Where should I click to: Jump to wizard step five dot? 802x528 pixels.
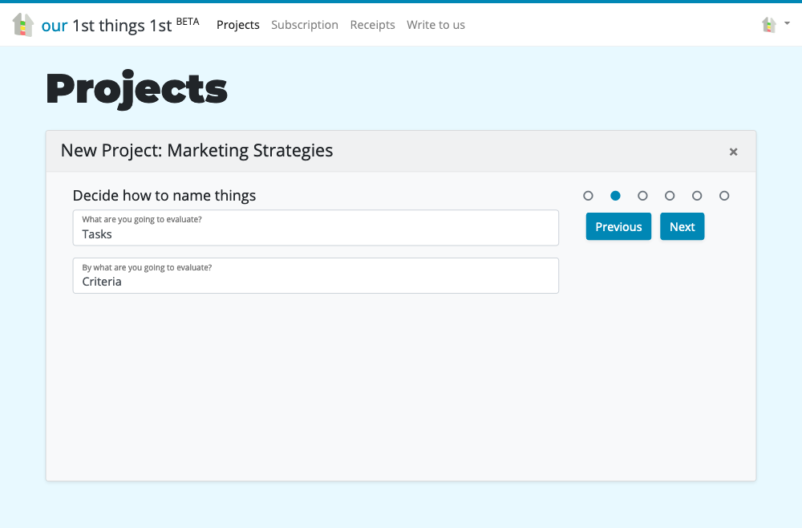click(697, 196)
